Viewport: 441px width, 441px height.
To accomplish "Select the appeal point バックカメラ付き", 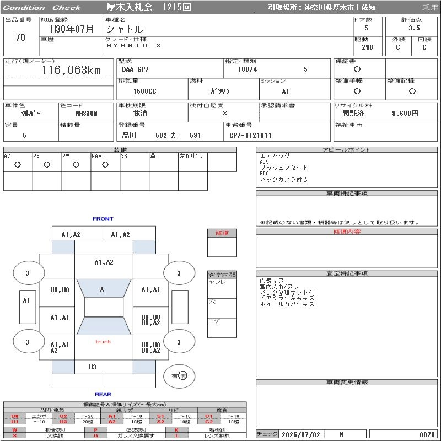I will coord(284,180).
